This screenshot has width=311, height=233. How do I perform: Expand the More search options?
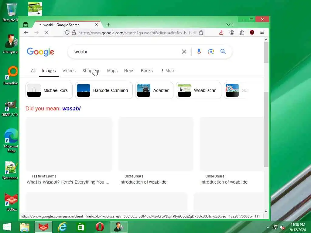coord(168,71)
